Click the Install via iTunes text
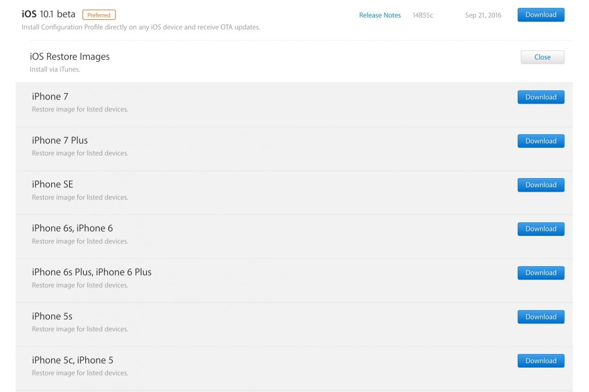 tap(55, 69)
